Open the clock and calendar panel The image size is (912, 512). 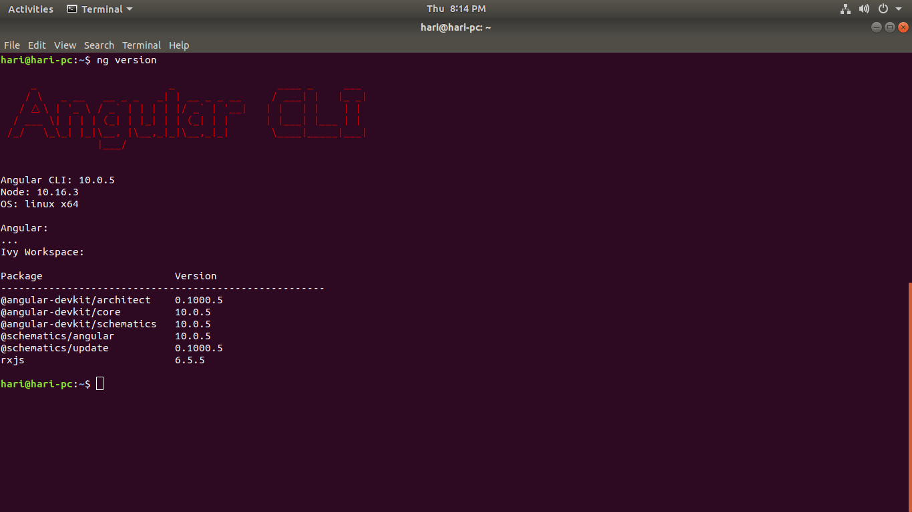coord(456,9)
